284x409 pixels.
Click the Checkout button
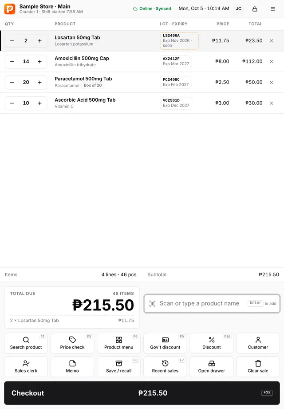point(142,393)
